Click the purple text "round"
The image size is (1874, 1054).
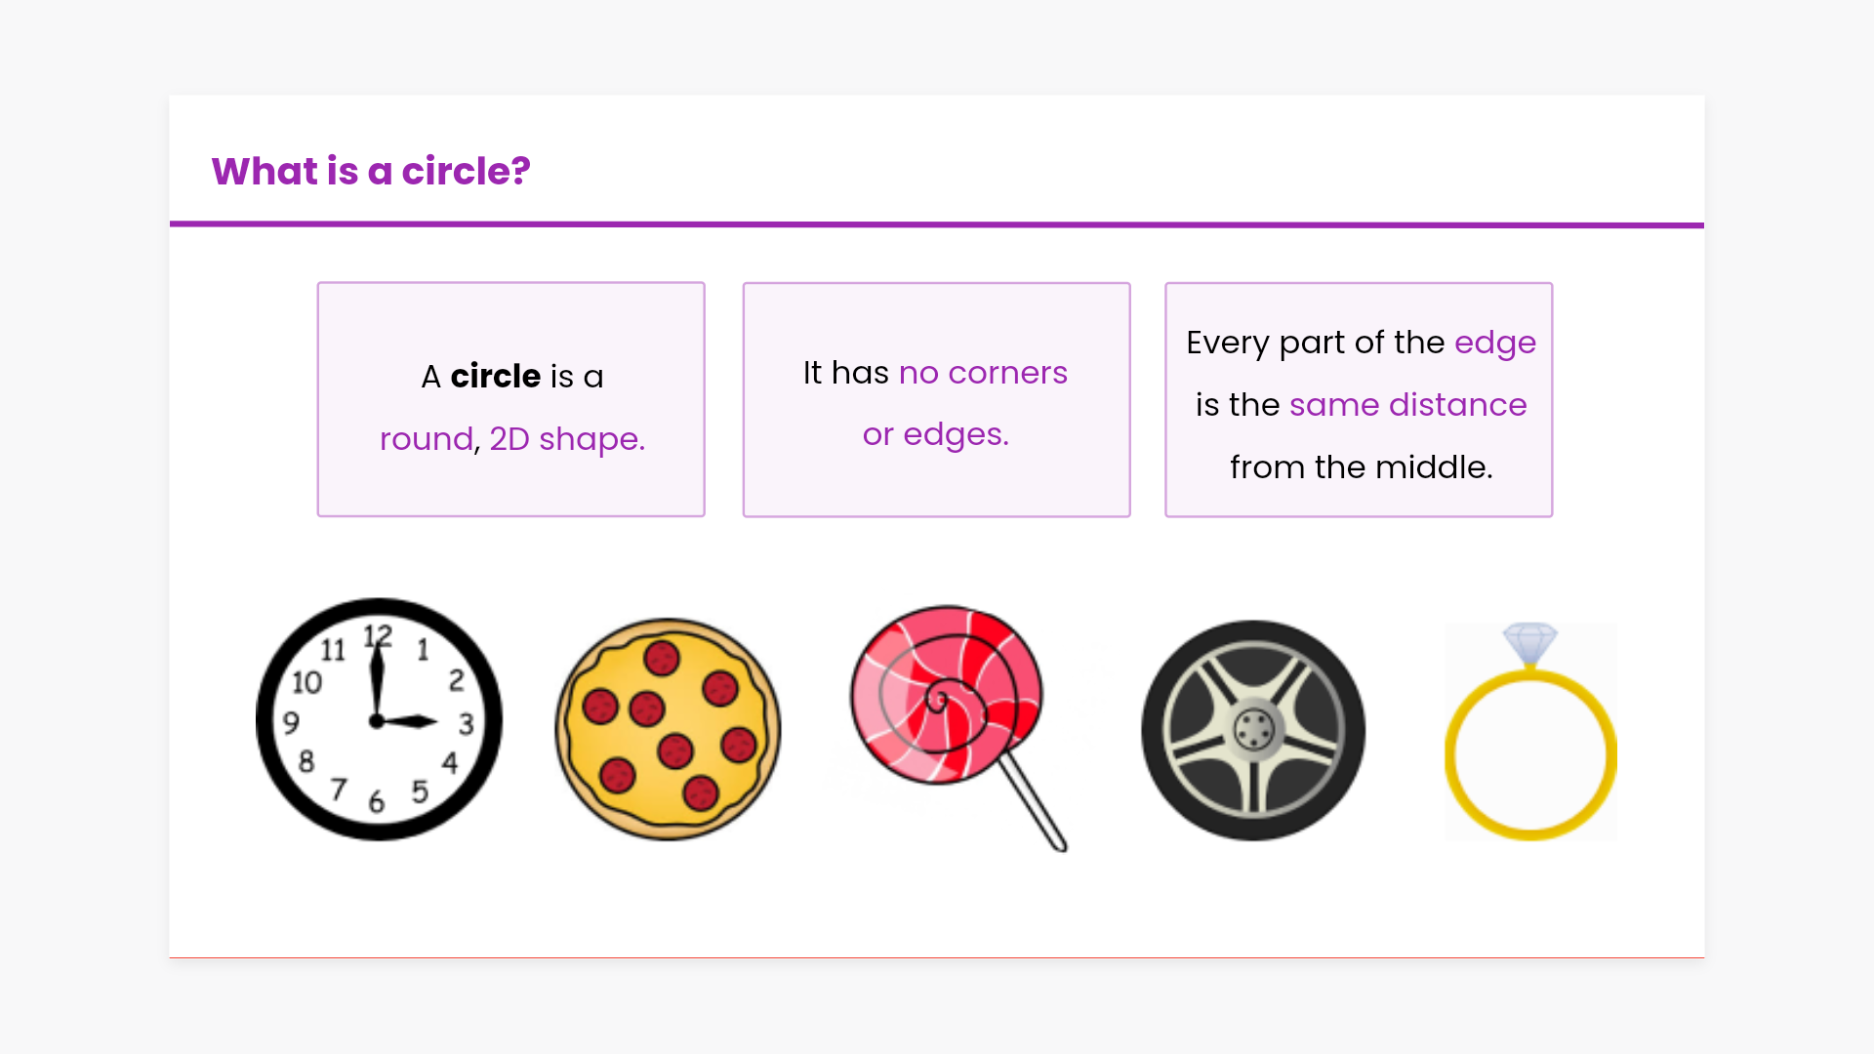pos(427,439)
